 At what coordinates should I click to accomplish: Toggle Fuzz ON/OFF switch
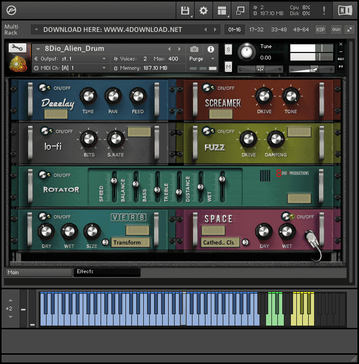click(208, 131)
